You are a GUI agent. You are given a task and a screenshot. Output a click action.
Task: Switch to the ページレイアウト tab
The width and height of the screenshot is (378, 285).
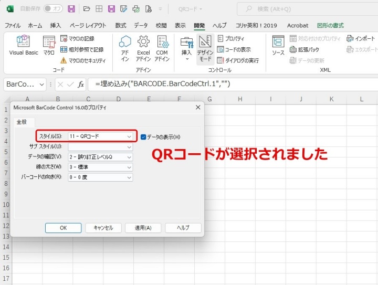(x=88, y=25)
